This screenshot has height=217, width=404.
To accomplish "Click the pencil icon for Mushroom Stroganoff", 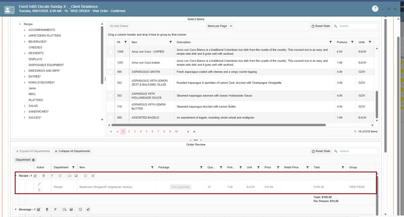I will 39,184.
